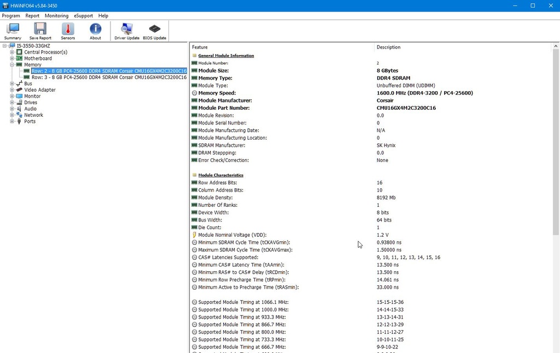Collapse the I5-3550-33GHZ root node
Screen dimensions: 560x353
click(4, 46)
